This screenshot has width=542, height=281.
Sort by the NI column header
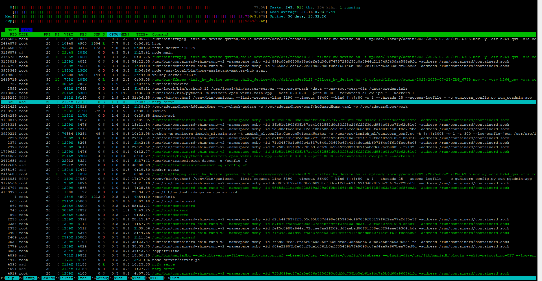point(57,34)
